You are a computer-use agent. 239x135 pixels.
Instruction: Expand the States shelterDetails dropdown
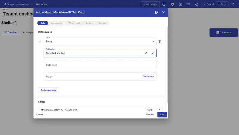18,4
